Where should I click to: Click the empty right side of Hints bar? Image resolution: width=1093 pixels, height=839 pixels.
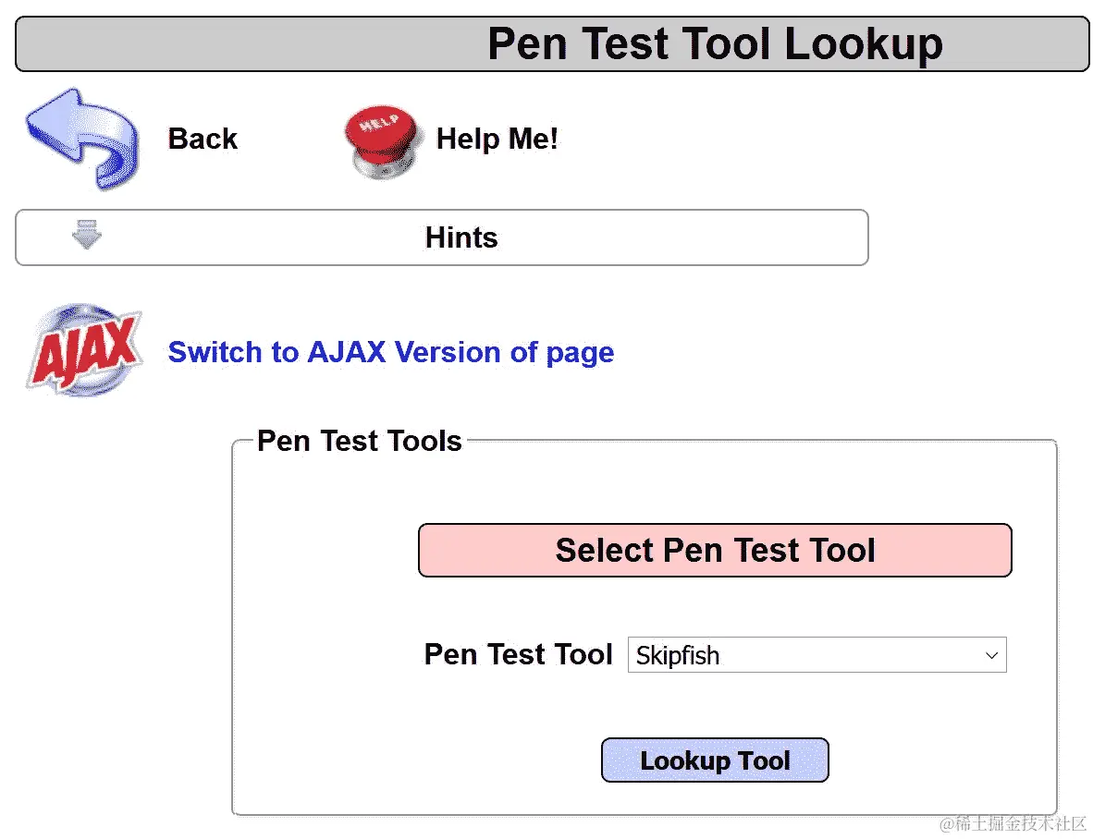(683, 237)
